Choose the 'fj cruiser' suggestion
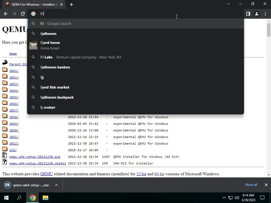 [x=135, y=107]
